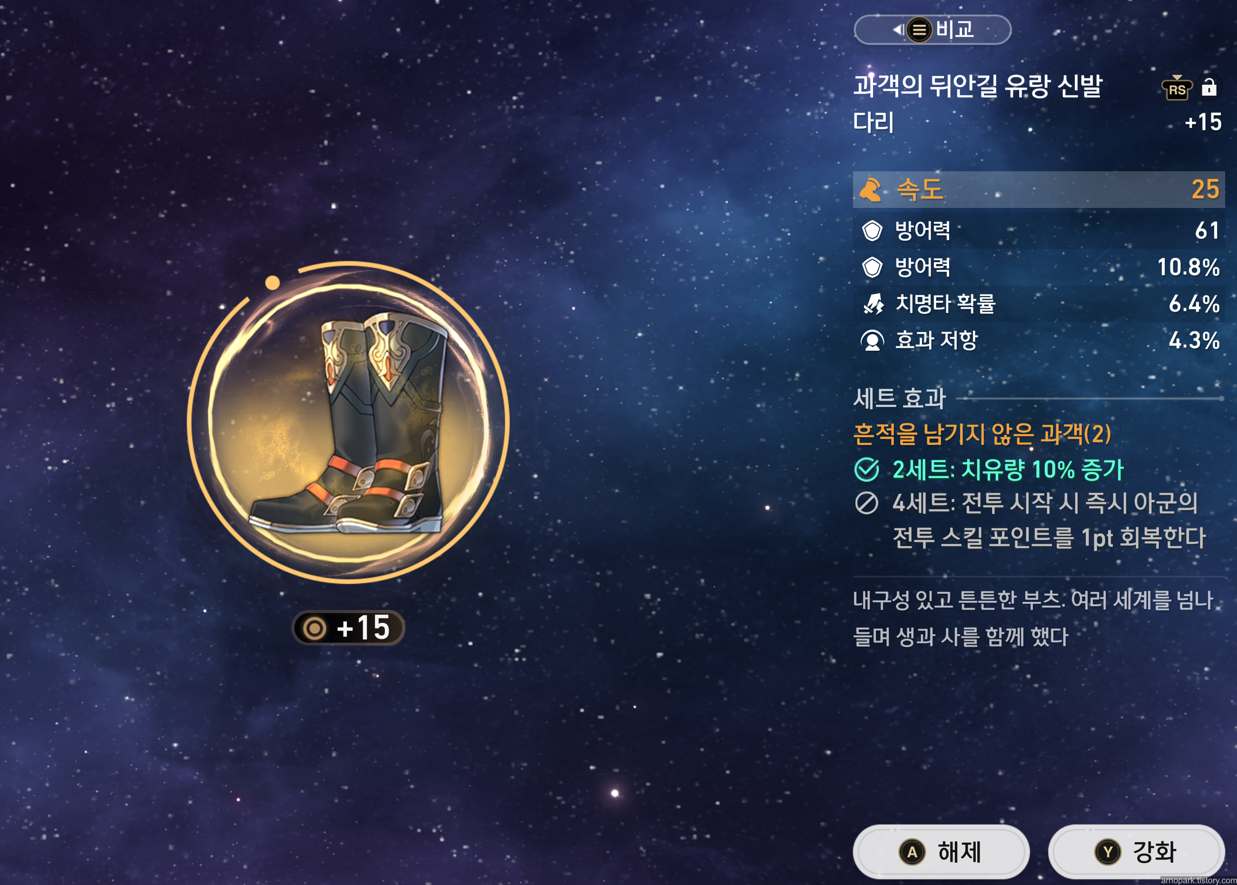Select the 치명타 확률 6.4% substat row
Screen dimensions: 1237x885
coord(1039,304)
